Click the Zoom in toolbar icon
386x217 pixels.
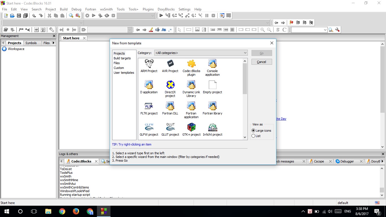[x=263, y=30]
